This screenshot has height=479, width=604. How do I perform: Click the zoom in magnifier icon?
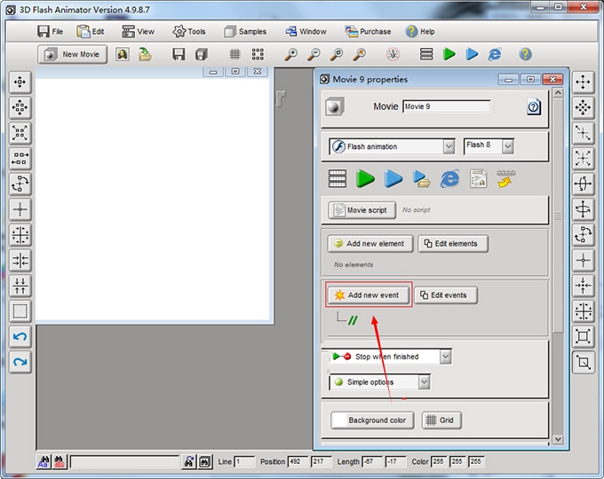click(290, 54)
